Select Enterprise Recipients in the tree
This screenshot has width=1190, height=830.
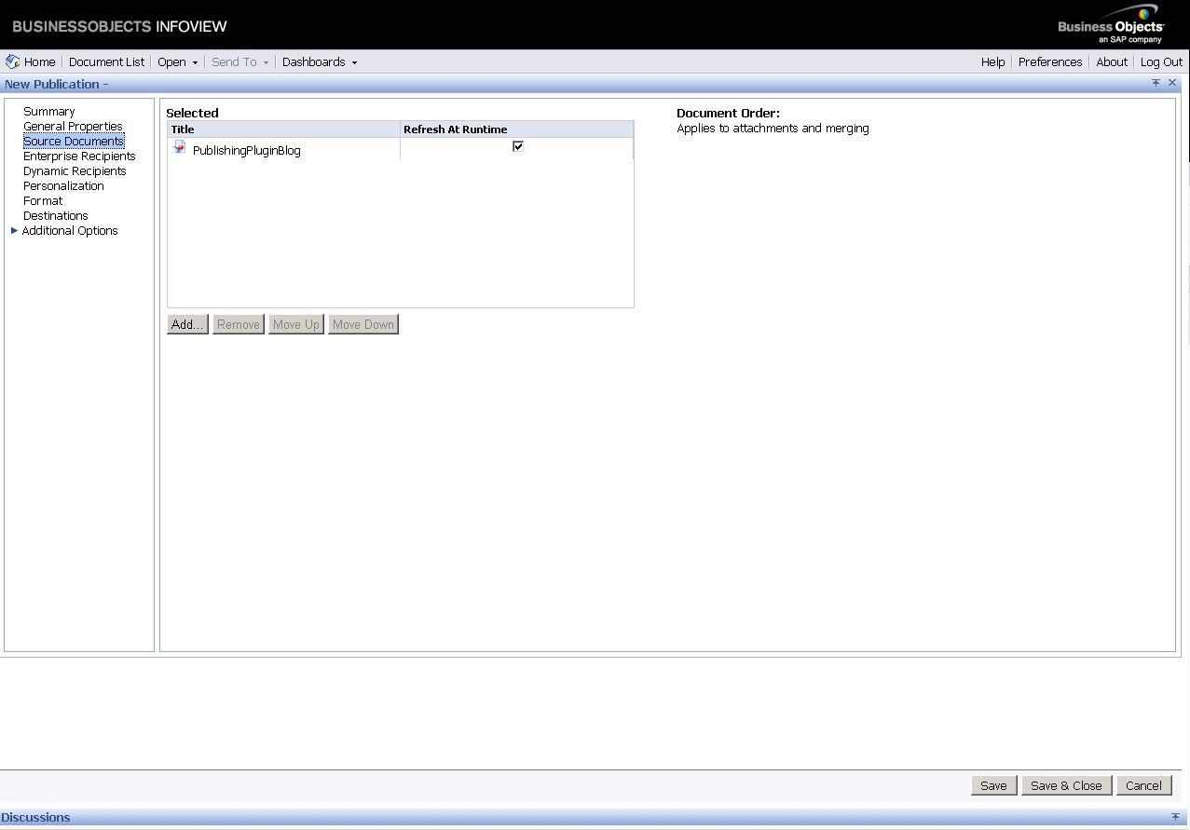tap(79, 156)
